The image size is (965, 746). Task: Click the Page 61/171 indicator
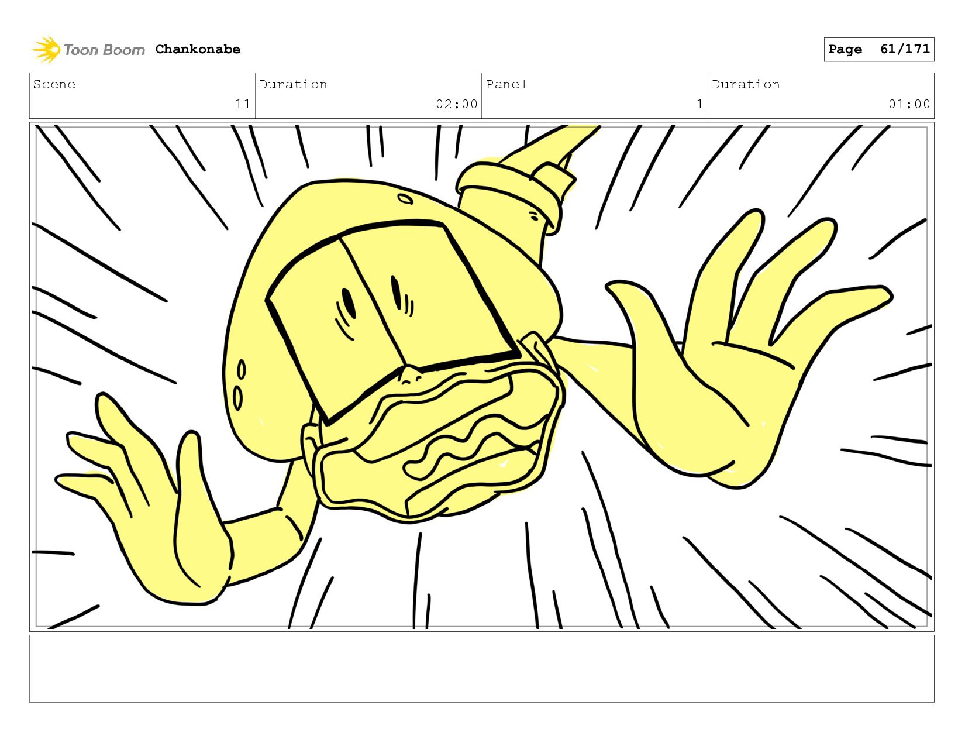click(878, 49)
